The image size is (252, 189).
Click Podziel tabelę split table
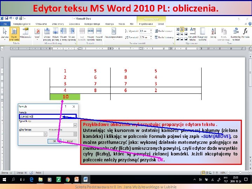(99, 34)
